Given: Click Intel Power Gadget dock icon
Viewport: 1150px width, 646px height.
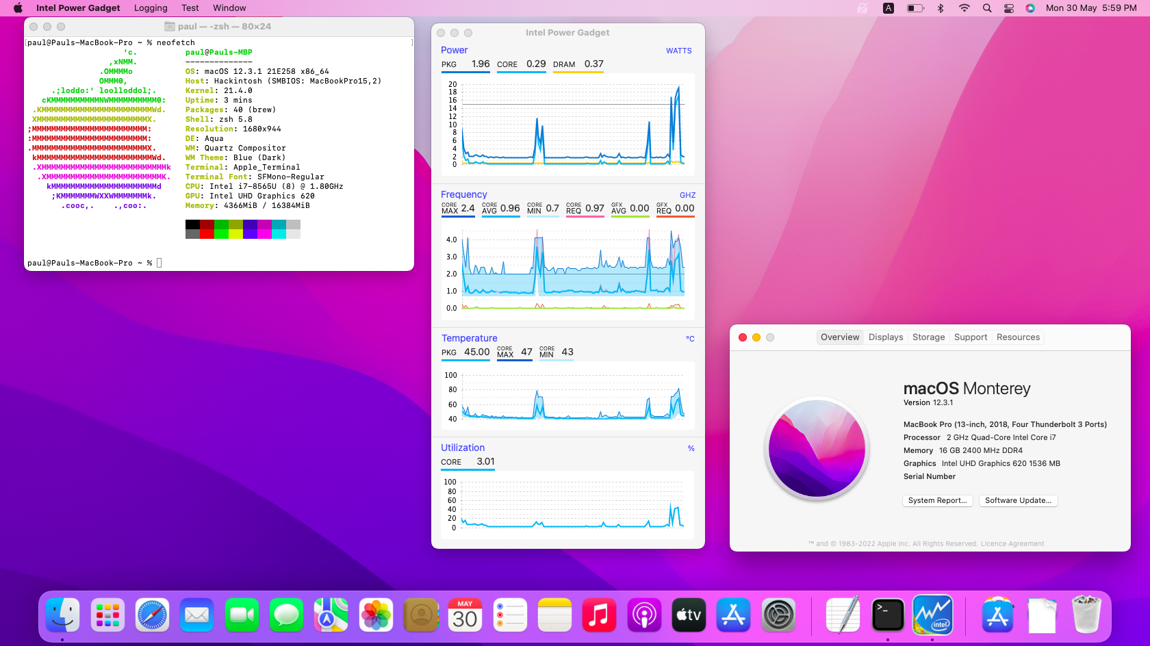Looking at the screenshot, I should pyautogui.click(x=932, y=615).
